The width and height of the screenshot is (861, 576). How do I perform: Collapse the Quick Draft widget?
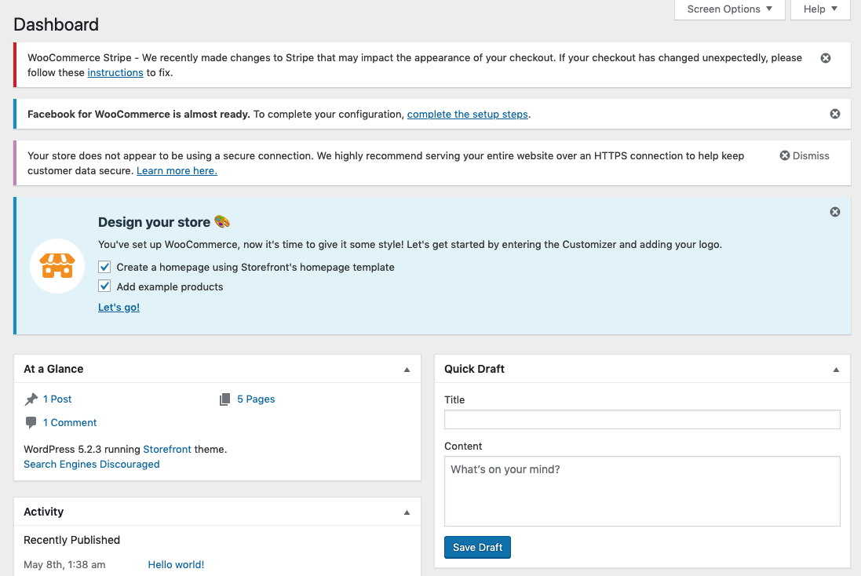coord(836,370)
